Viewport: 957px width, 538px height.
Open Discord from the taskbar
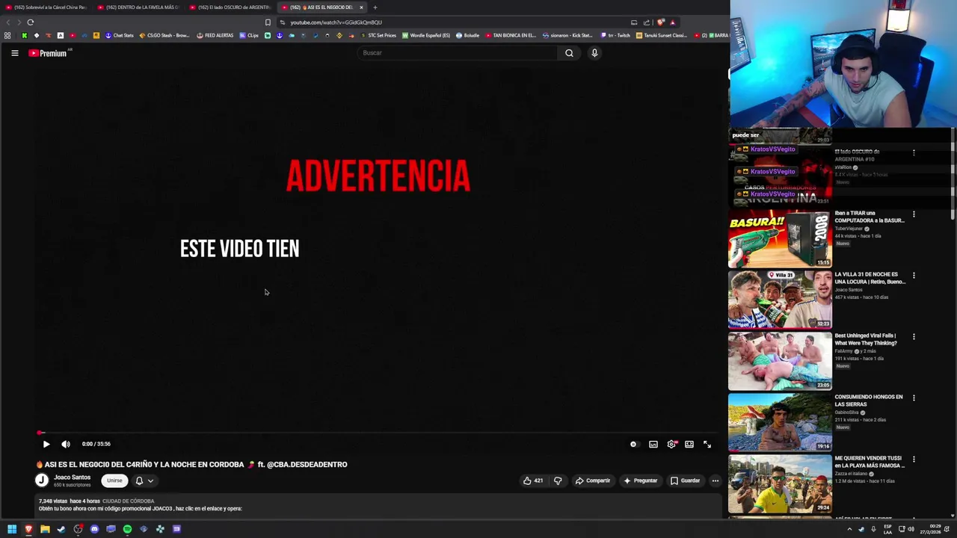[94, 529]
